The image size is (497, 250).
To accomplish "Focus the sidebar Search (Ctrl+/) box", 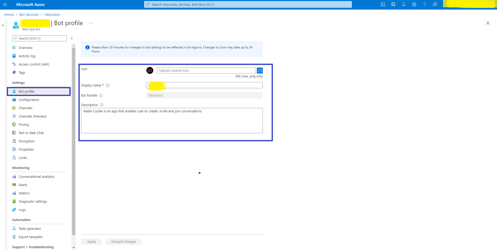I will pyautogui.click(x=39, y=38).
